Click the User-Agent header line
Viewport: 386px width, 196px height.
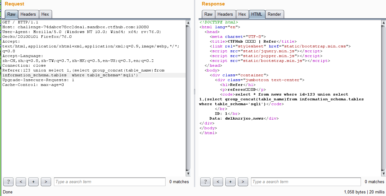[x=82, y=34]
